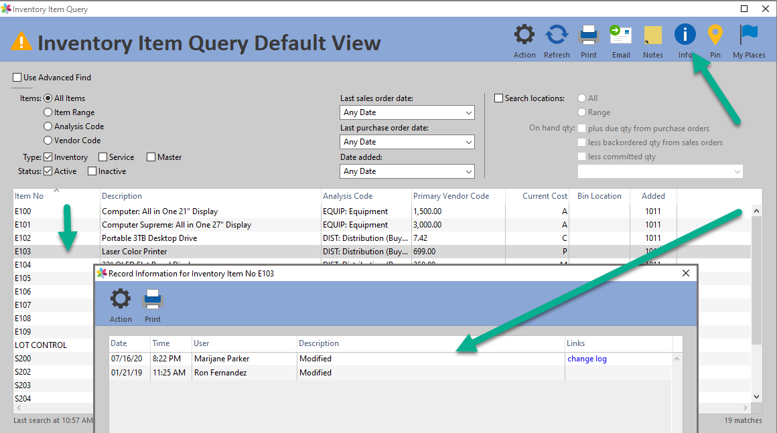This screenshot has width=777, height=433.
Task: Enable the Search locations checkbox
Action: click(498, 98)
